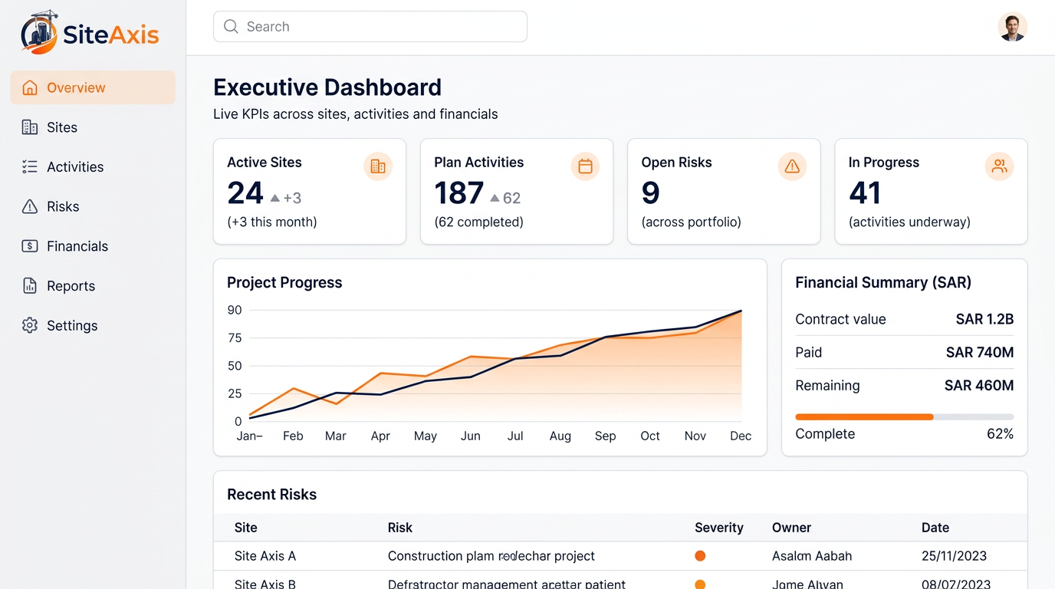This screenshot has width=1055, height=589.
Task: Click the Activities checklist icon
Action: coord(30,166)
